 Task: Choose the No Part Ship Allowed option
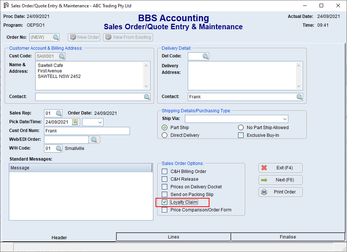(241, 128)
